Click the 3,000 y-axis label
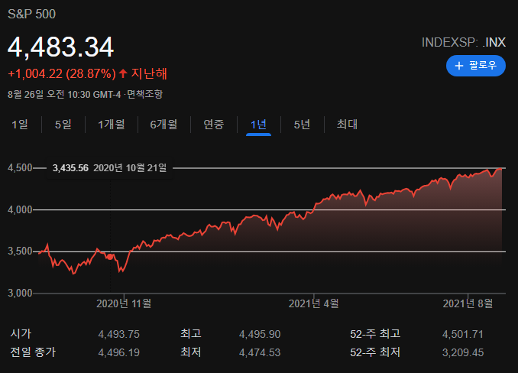The height and width of the screenshot is (373, 518). (x=20, y=293)
